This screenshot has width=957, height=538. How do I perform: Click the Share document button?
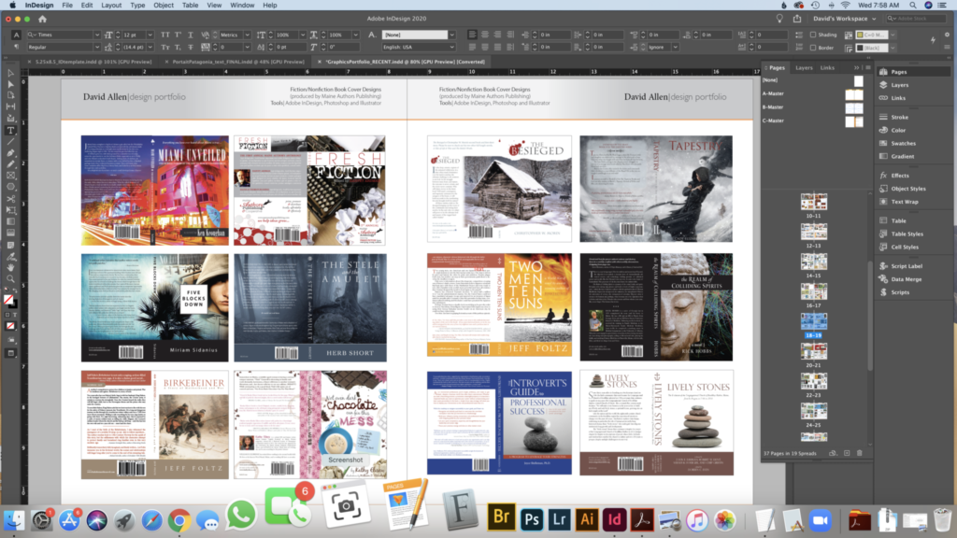click(797, 19)
